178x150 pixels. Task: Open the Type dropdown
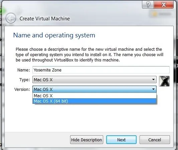point(95,80)
